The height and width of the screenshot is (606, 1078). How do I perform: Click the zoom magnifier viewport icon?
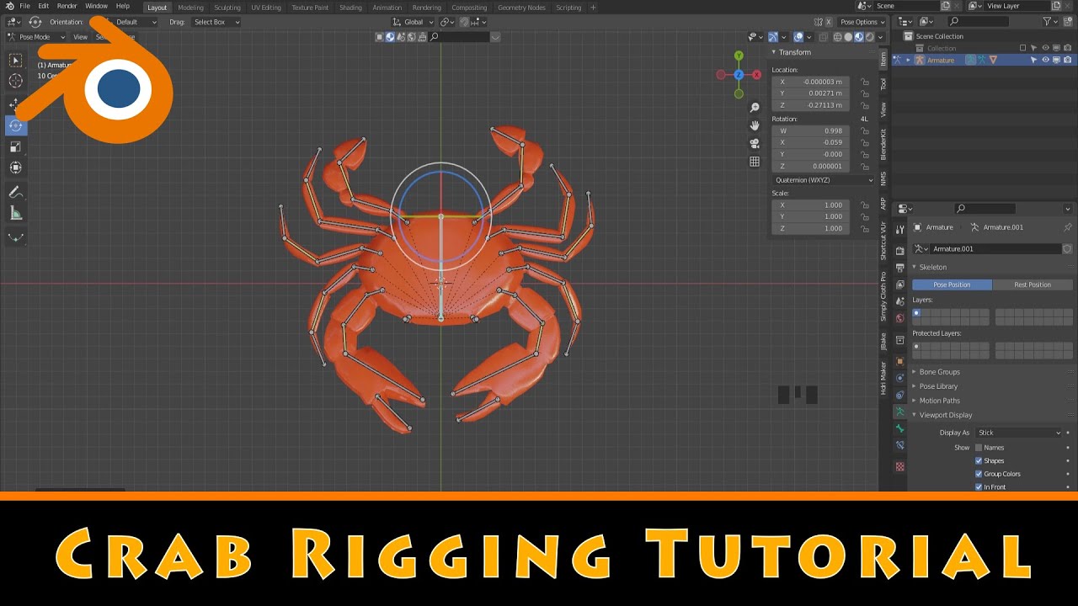tap(755, 108)
